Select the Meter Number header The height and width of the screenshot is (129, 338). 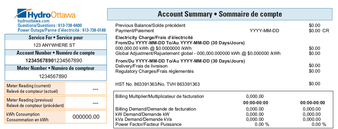(x=56, y=68)
